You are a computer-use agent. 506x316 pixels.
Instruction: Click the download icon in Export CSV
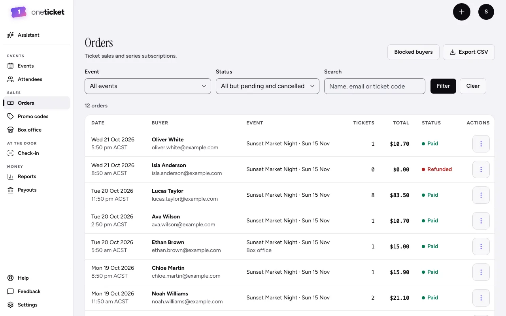click(453, 52)
